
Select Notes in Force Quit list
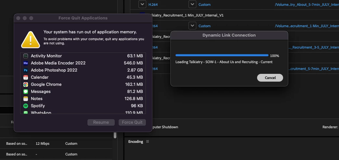83,99
